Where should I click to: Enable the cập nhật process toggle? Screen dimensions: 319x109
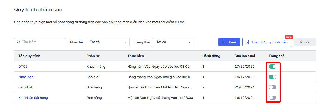coord(273,87)
